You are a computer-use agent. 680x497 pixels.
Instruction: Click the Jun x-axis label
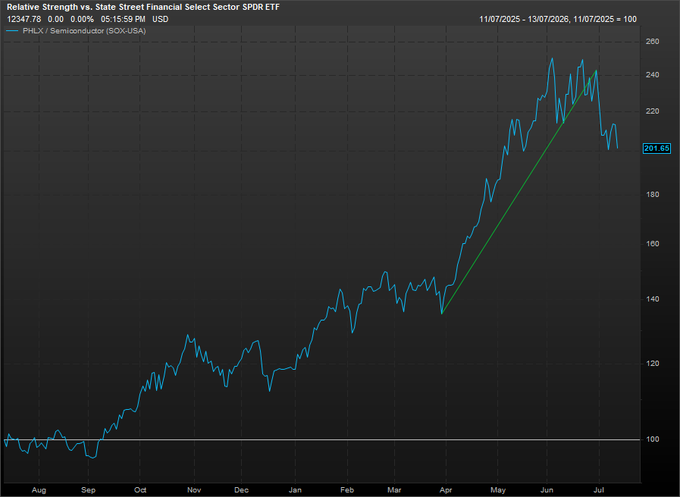547,490
